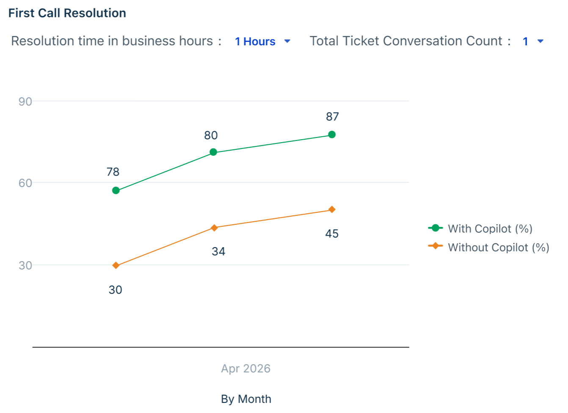Click the First Call Resolution title

[67, 13]
